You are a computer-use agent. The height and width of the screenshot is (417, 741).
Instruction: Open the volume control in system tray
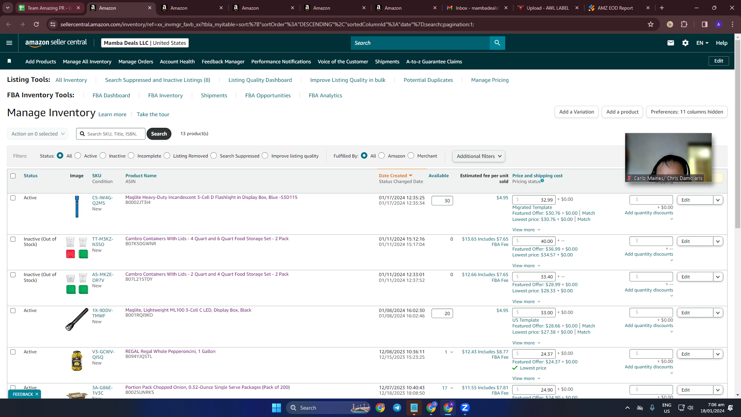pyautogui.click(x=690, y=408)
